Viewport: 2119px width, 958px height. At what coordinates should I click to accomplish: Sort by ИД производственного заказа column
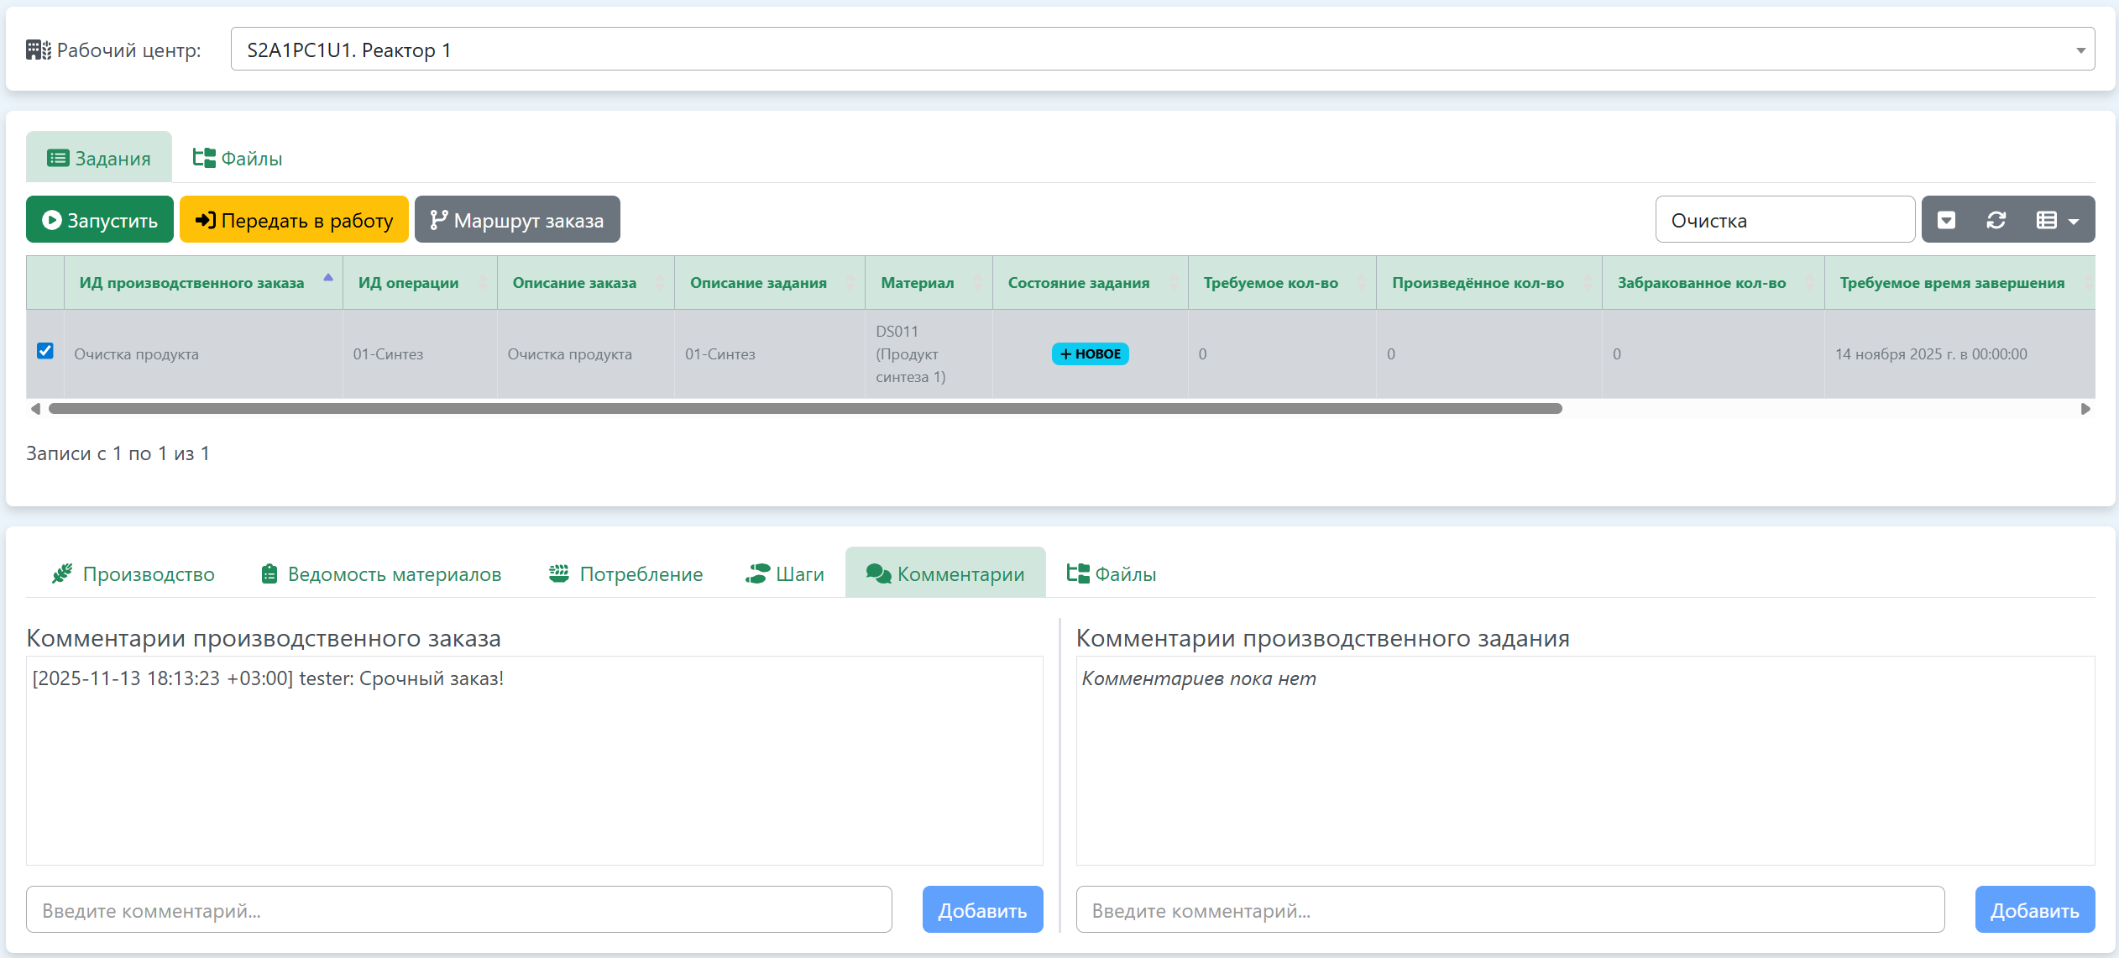[192, 283]
